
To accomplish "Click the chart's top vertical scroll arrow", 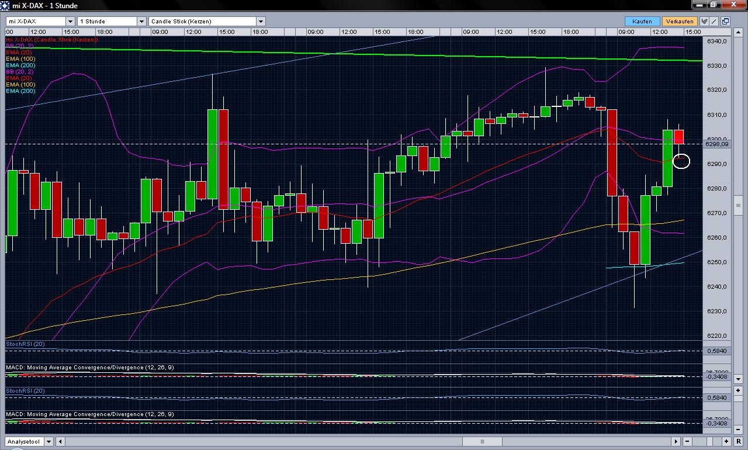I will tap(738, 32).
